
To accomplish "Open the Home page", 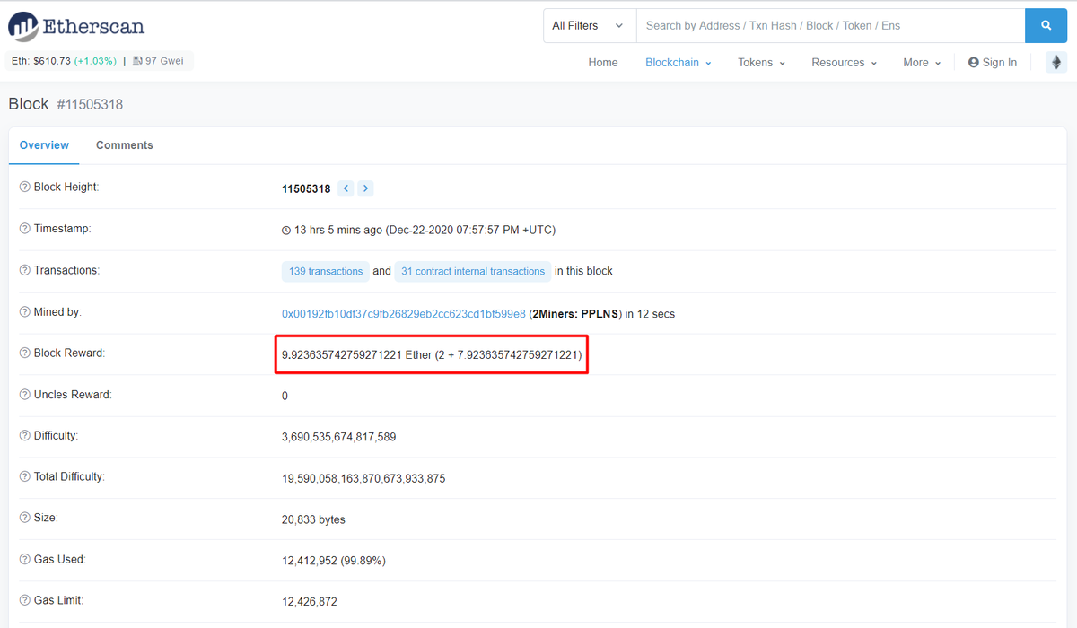I will click(x=603, y=63).
